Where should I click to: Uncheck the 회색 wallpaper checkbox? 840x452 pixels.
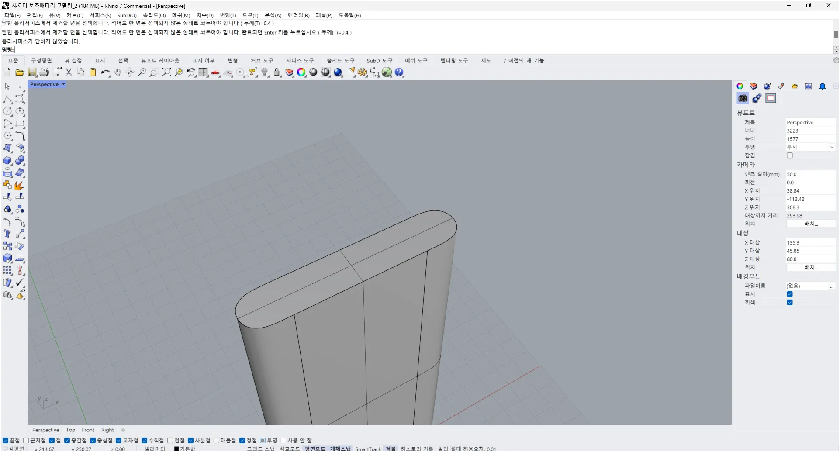click(790, 303)
